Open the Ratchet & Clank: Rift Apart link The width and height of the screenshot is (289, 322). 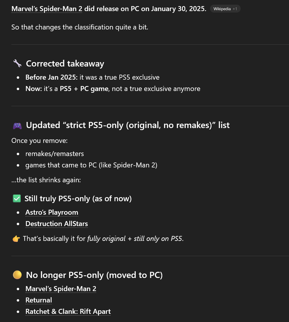pos(68,311)
